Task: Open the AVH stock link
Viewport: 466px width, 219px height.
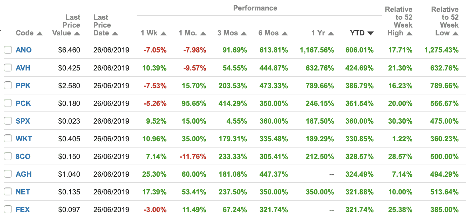Action: coord(23,68)
